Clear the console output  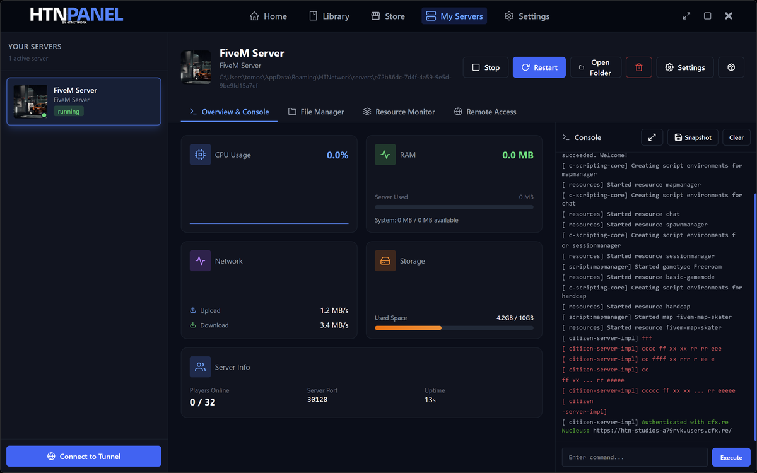click(x=736, y=137)
